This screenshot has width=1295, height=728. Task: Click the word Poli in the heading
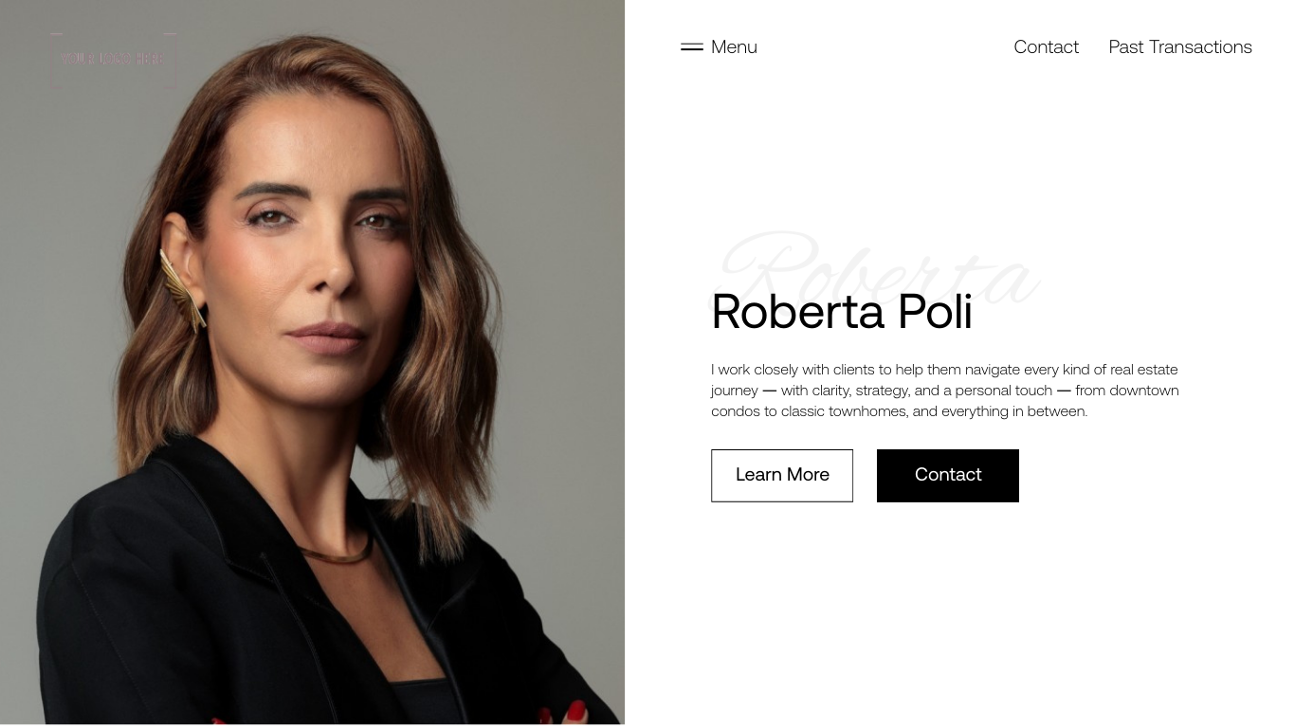[935, 311]
